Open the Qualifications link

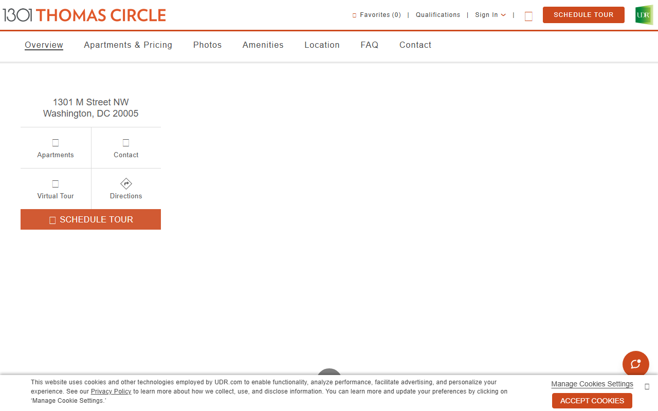[x=438, y=15]
